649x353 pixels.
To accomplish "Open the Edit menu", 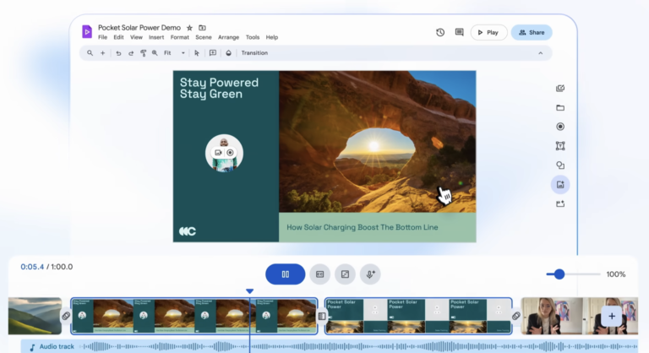I will tap(119, 37).
